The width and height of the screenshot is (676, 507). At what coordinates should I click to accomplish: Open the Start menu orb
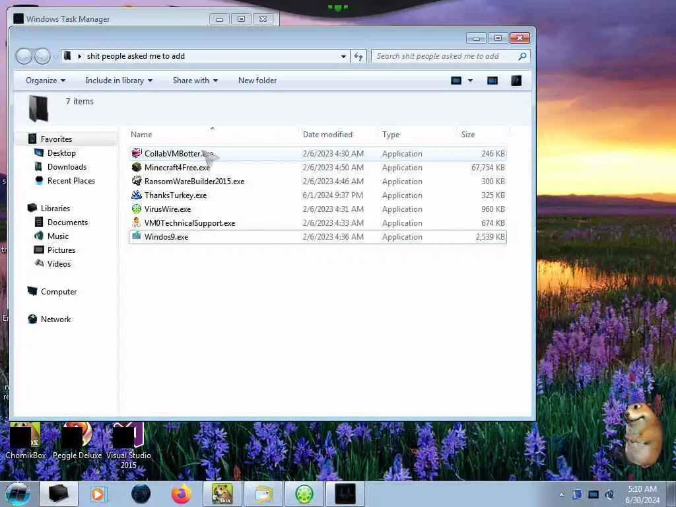click(x=17, y=494)
